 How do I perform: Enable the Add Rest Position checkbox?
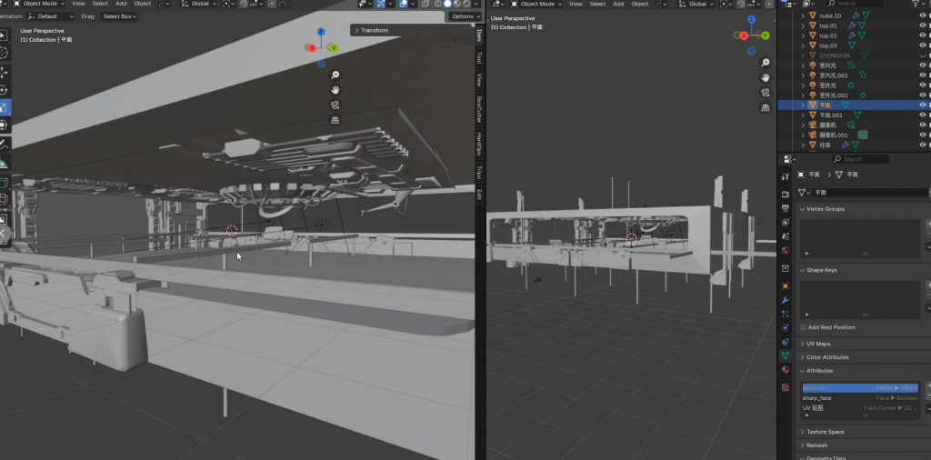click(804, 327)
